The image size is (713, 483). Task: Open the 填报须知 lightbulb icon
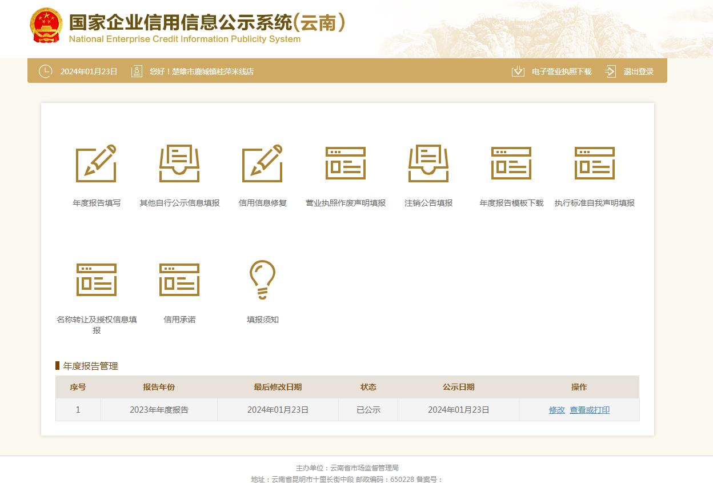[x=263, y=280]
